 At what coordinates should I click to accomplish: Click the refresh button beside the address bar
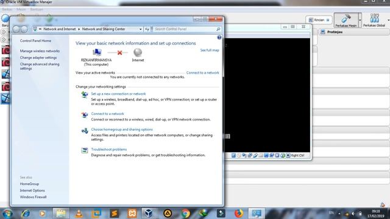click(147, 29)
